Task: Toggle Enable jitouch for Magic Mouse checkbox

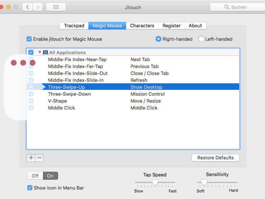Action: 29,39
